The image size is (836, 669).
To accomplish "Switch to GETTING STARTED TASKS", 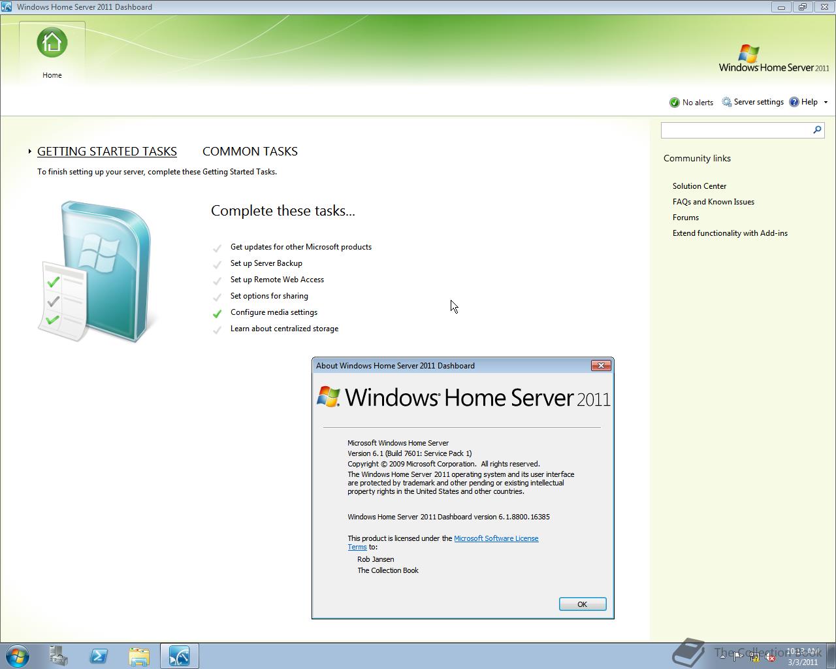I will click(107, 152).
